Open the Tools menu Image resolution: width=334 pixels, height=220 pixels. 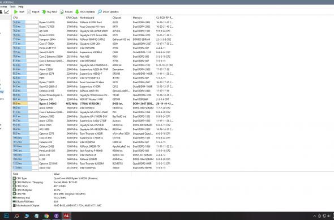tap(13, 7)
